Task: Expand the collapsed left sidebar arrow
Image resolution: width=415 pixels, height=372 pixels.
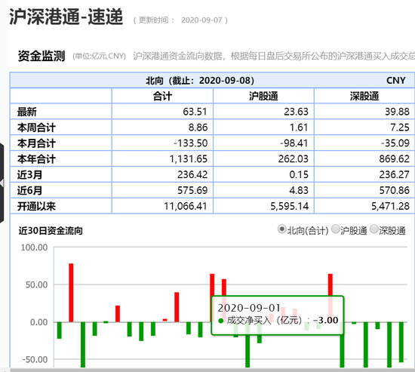Action: click(x=2, y=183)
